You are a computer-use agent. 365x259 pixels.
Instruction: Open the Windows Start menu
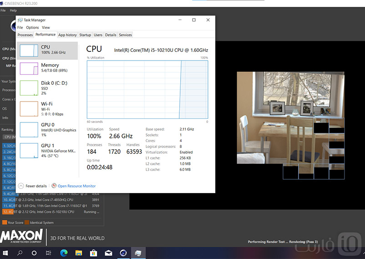point(5,253)
